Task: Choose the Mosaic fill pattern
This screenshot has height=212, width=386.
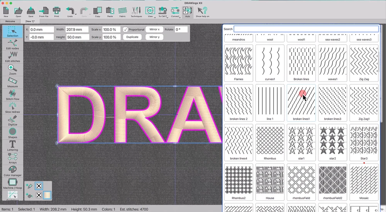Action: click(364, 182)
